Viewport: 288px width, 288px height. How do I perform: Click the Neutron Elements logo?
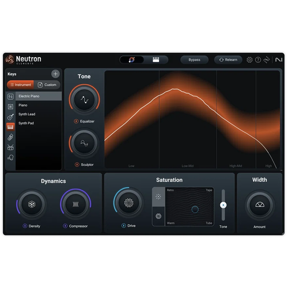point(24,59)
